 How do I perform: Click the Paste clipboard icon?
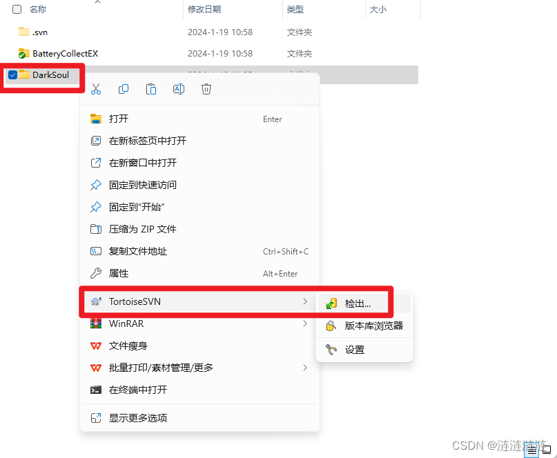point(151,89)
